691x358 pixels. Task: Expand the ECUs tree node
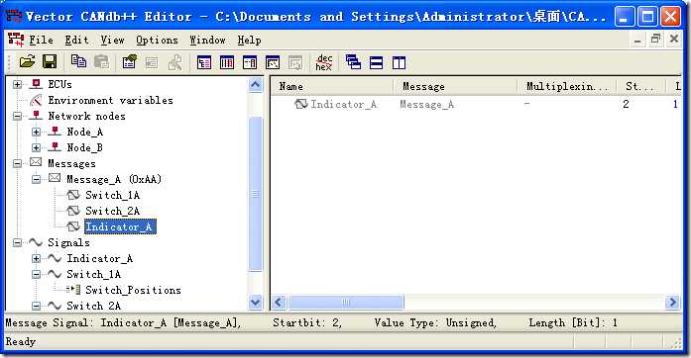[17, 84]
